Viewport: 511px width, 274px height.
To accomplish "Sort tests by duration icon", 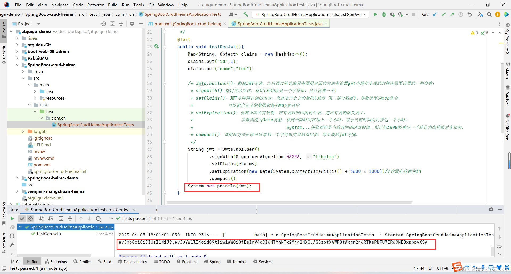I will [50, 219].
